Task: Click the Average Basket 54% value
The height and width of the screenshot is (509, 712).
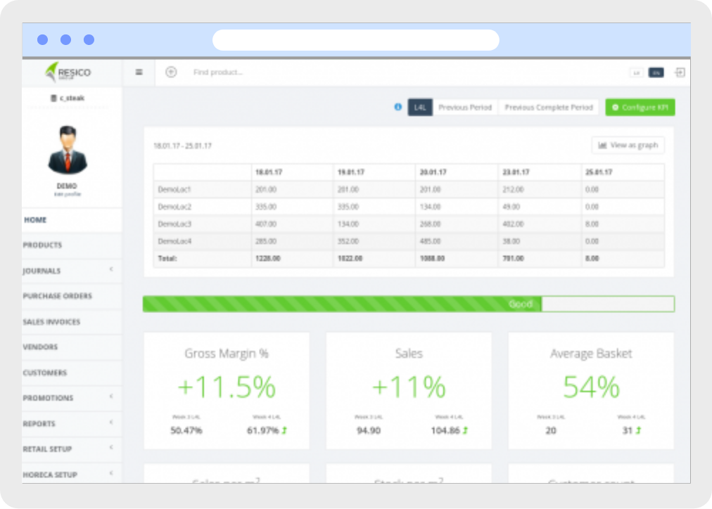Action: 591,387
